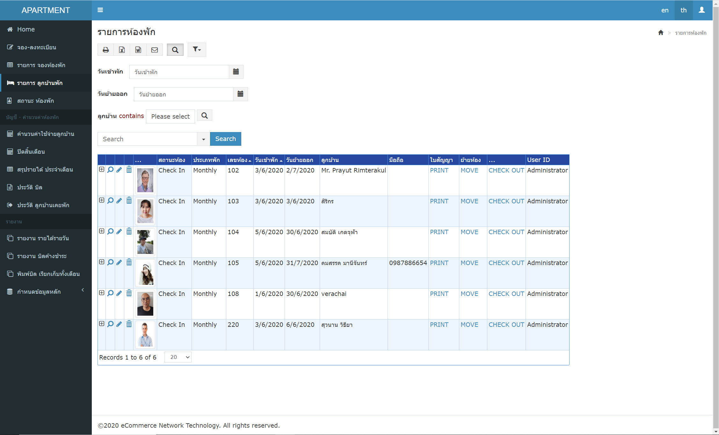Open จอง-ลงทะเบียน sidebar item
Screen dimensions: 719x435
[x=46, y=47]
